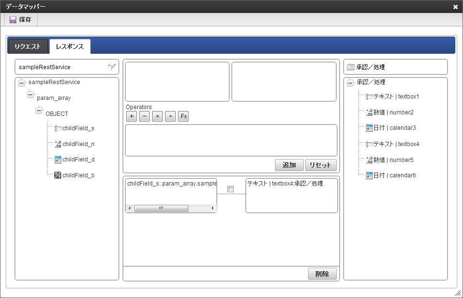This screenshot has height=298, width=463.
Task: Click the form icon in the 承認／処理 header
Action: pyautogui.click(x=351, y=67)
